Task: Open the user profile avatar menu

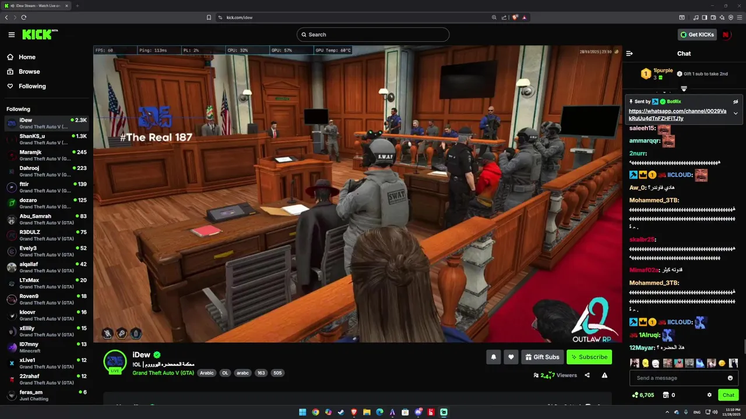Action: click(726, 34)
